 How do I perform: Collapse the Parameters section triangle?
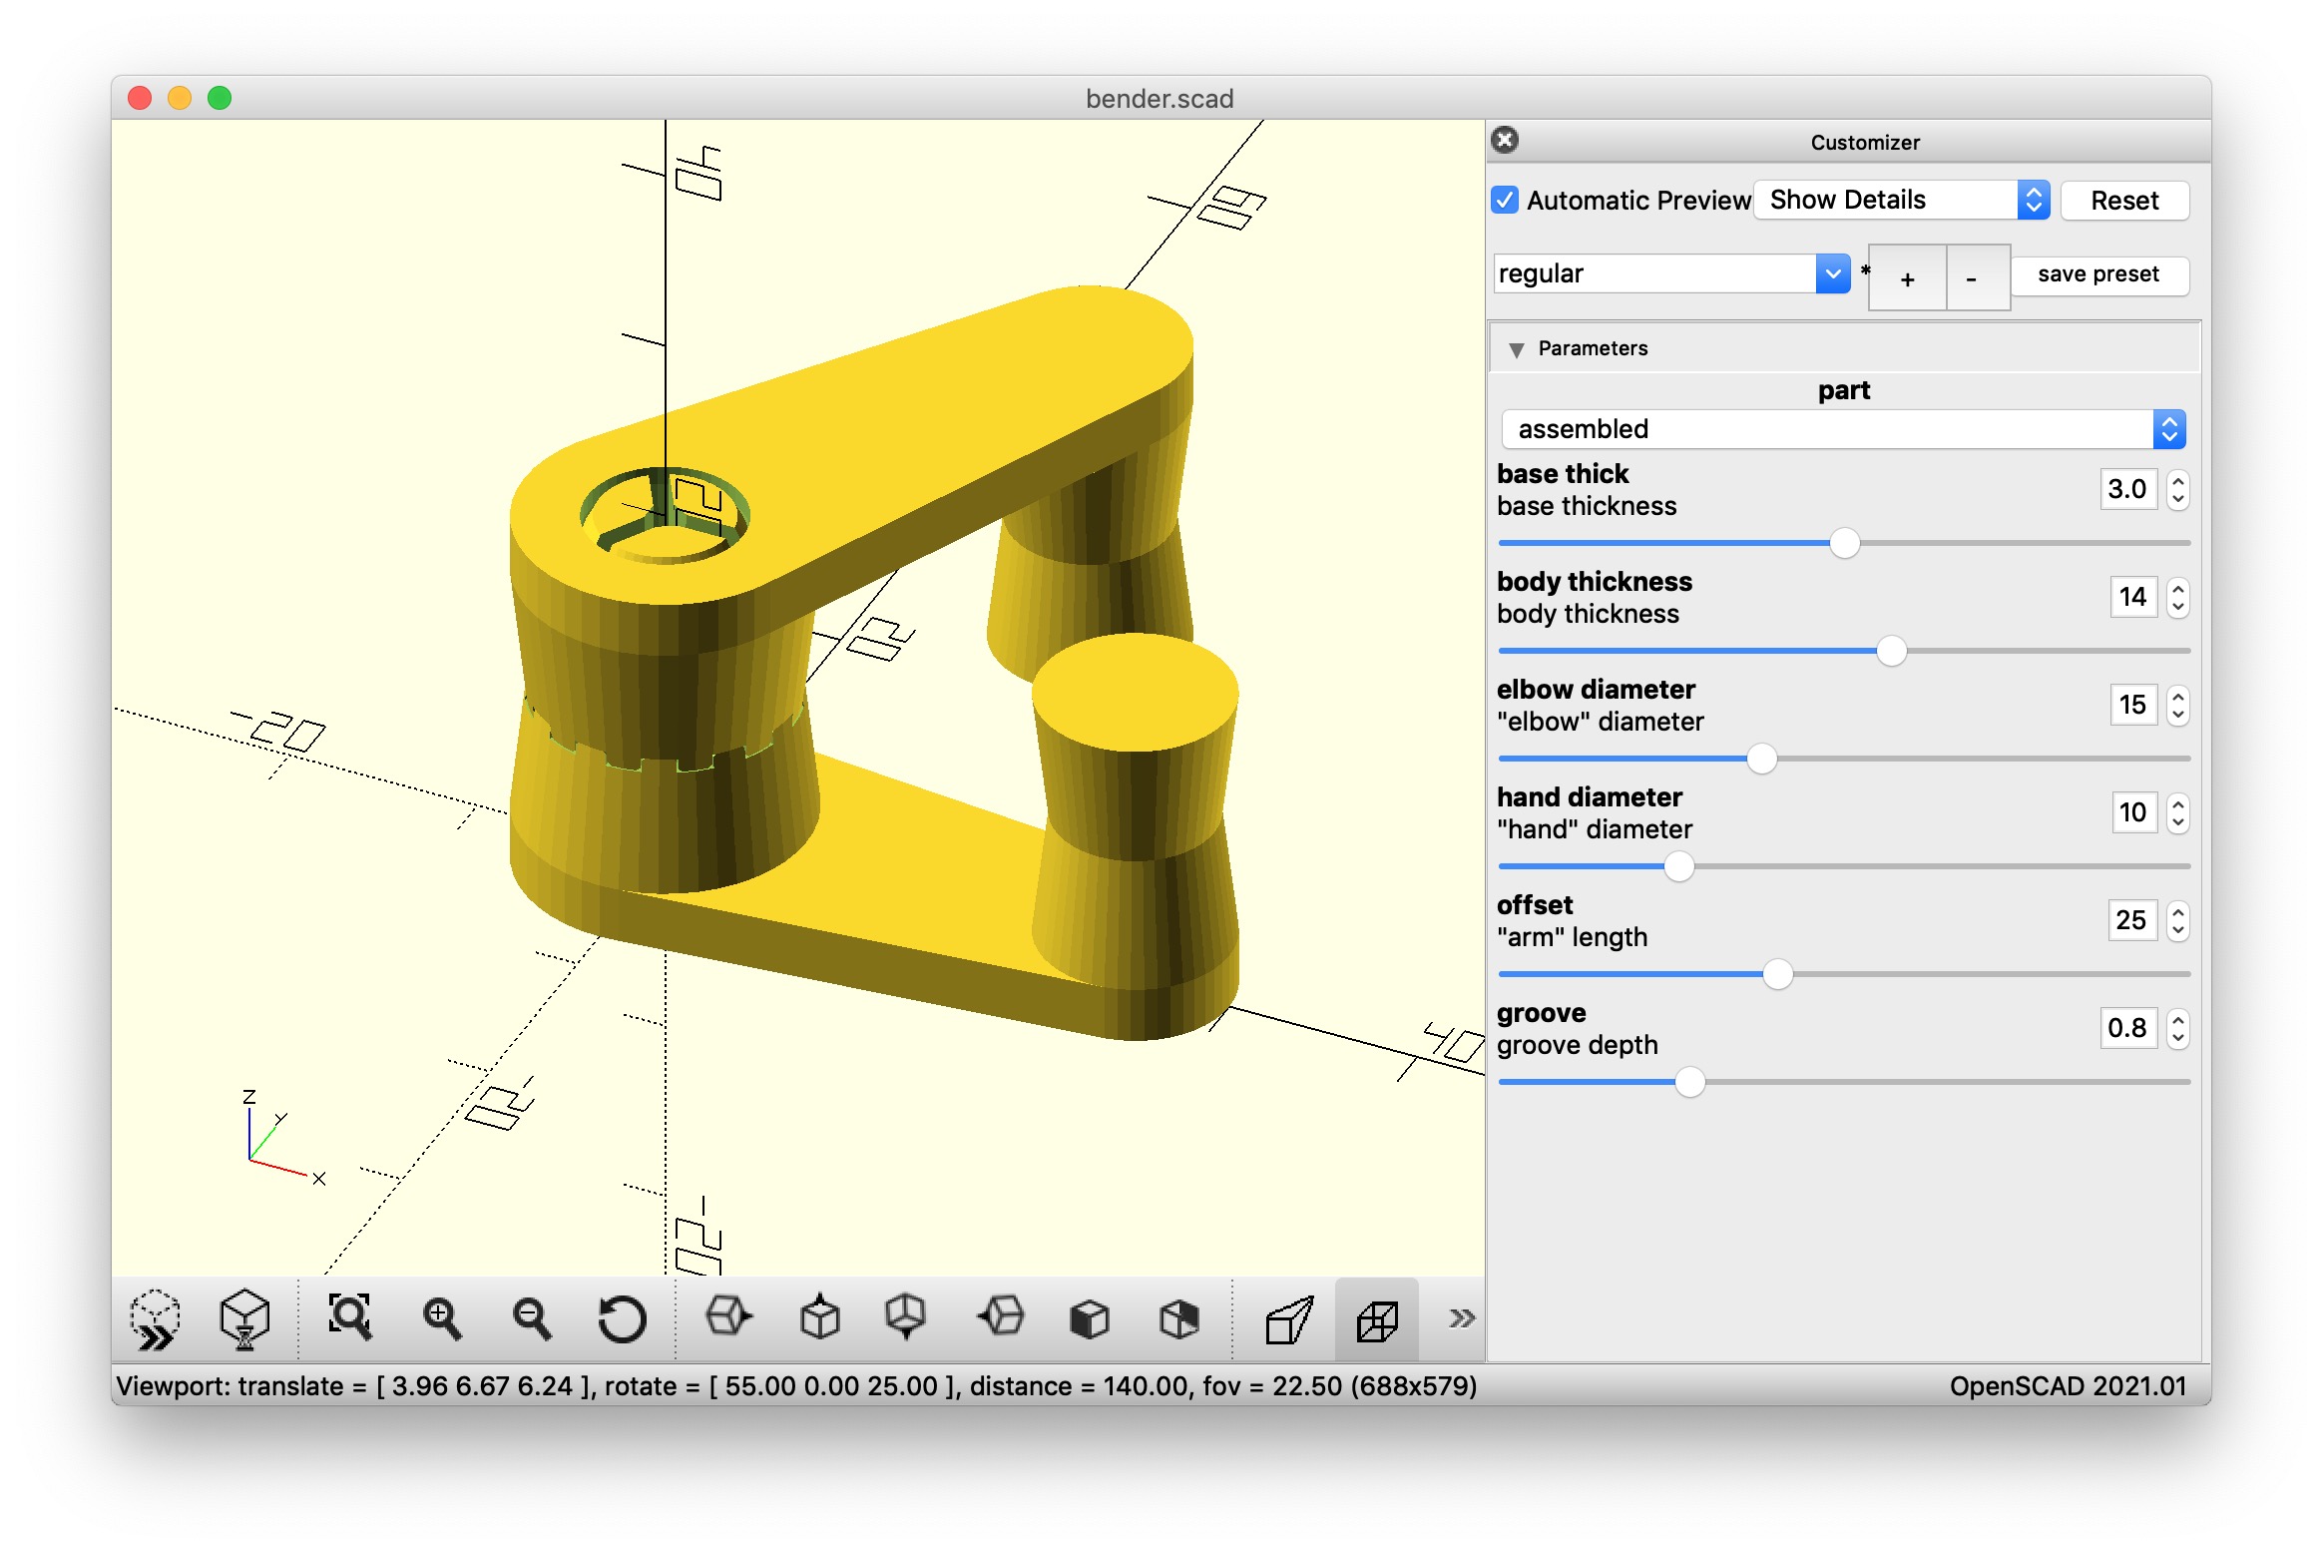(x=1517, y=349)
